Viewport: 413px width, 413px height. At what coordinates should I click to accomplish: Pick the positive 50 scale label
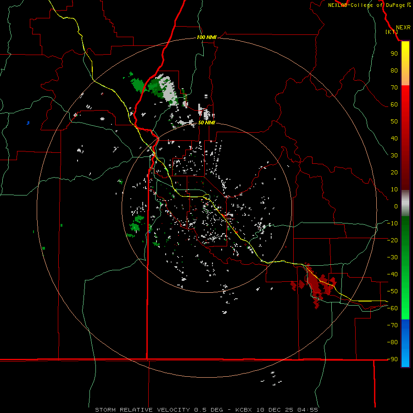(394, 122)
